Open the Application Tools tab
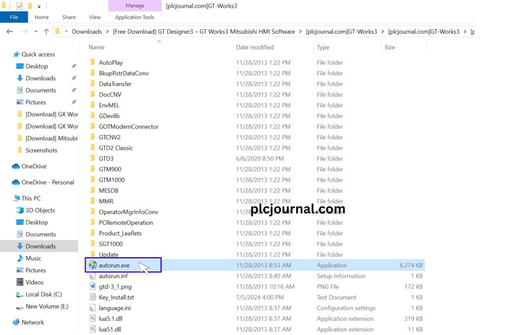508x335 pixels. click(x=135, y=17)
